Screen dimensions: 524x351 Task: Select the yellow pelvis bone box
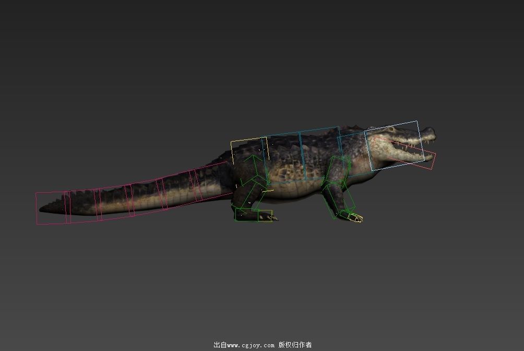click(249, 150)
